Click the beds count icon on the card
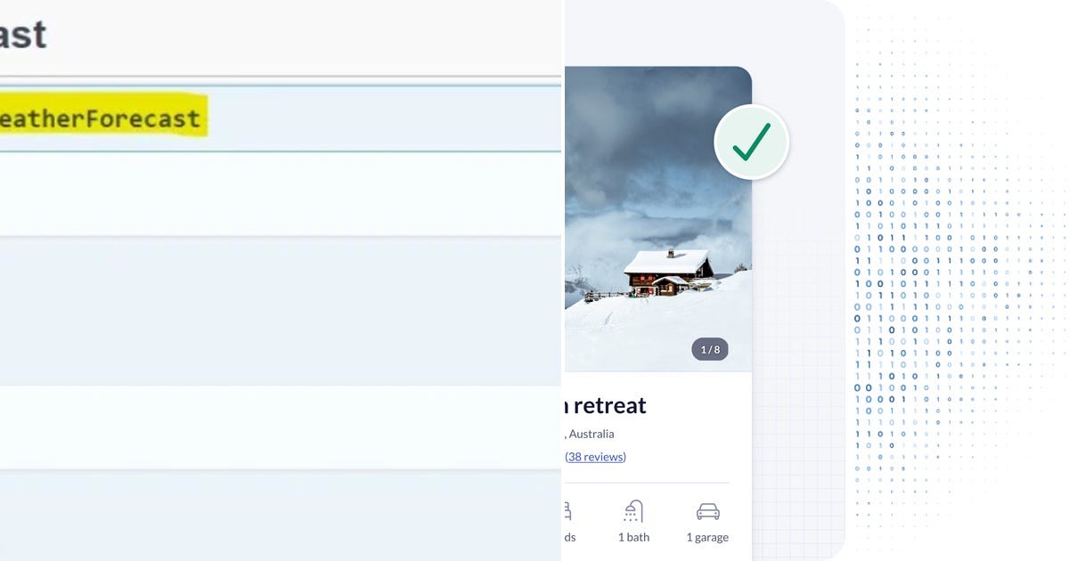1069x561 pixels. tap(567, 509)
